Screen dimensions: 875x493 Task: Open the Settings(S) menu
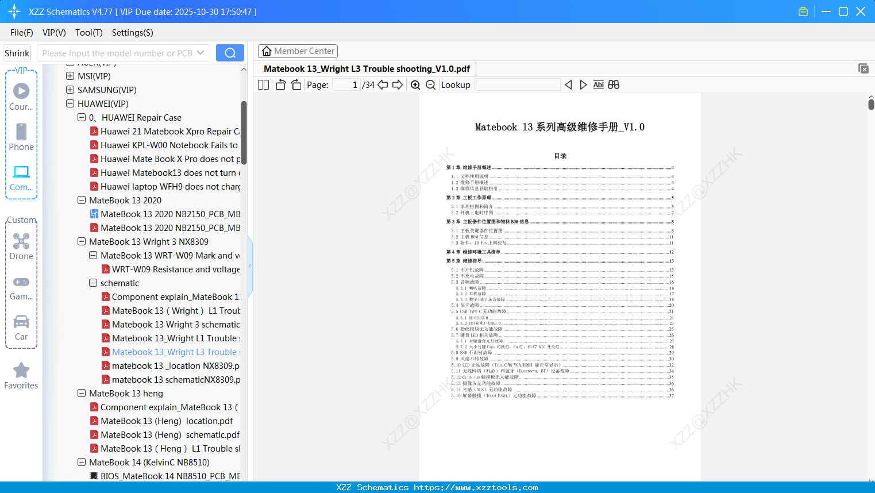point(133,33)
